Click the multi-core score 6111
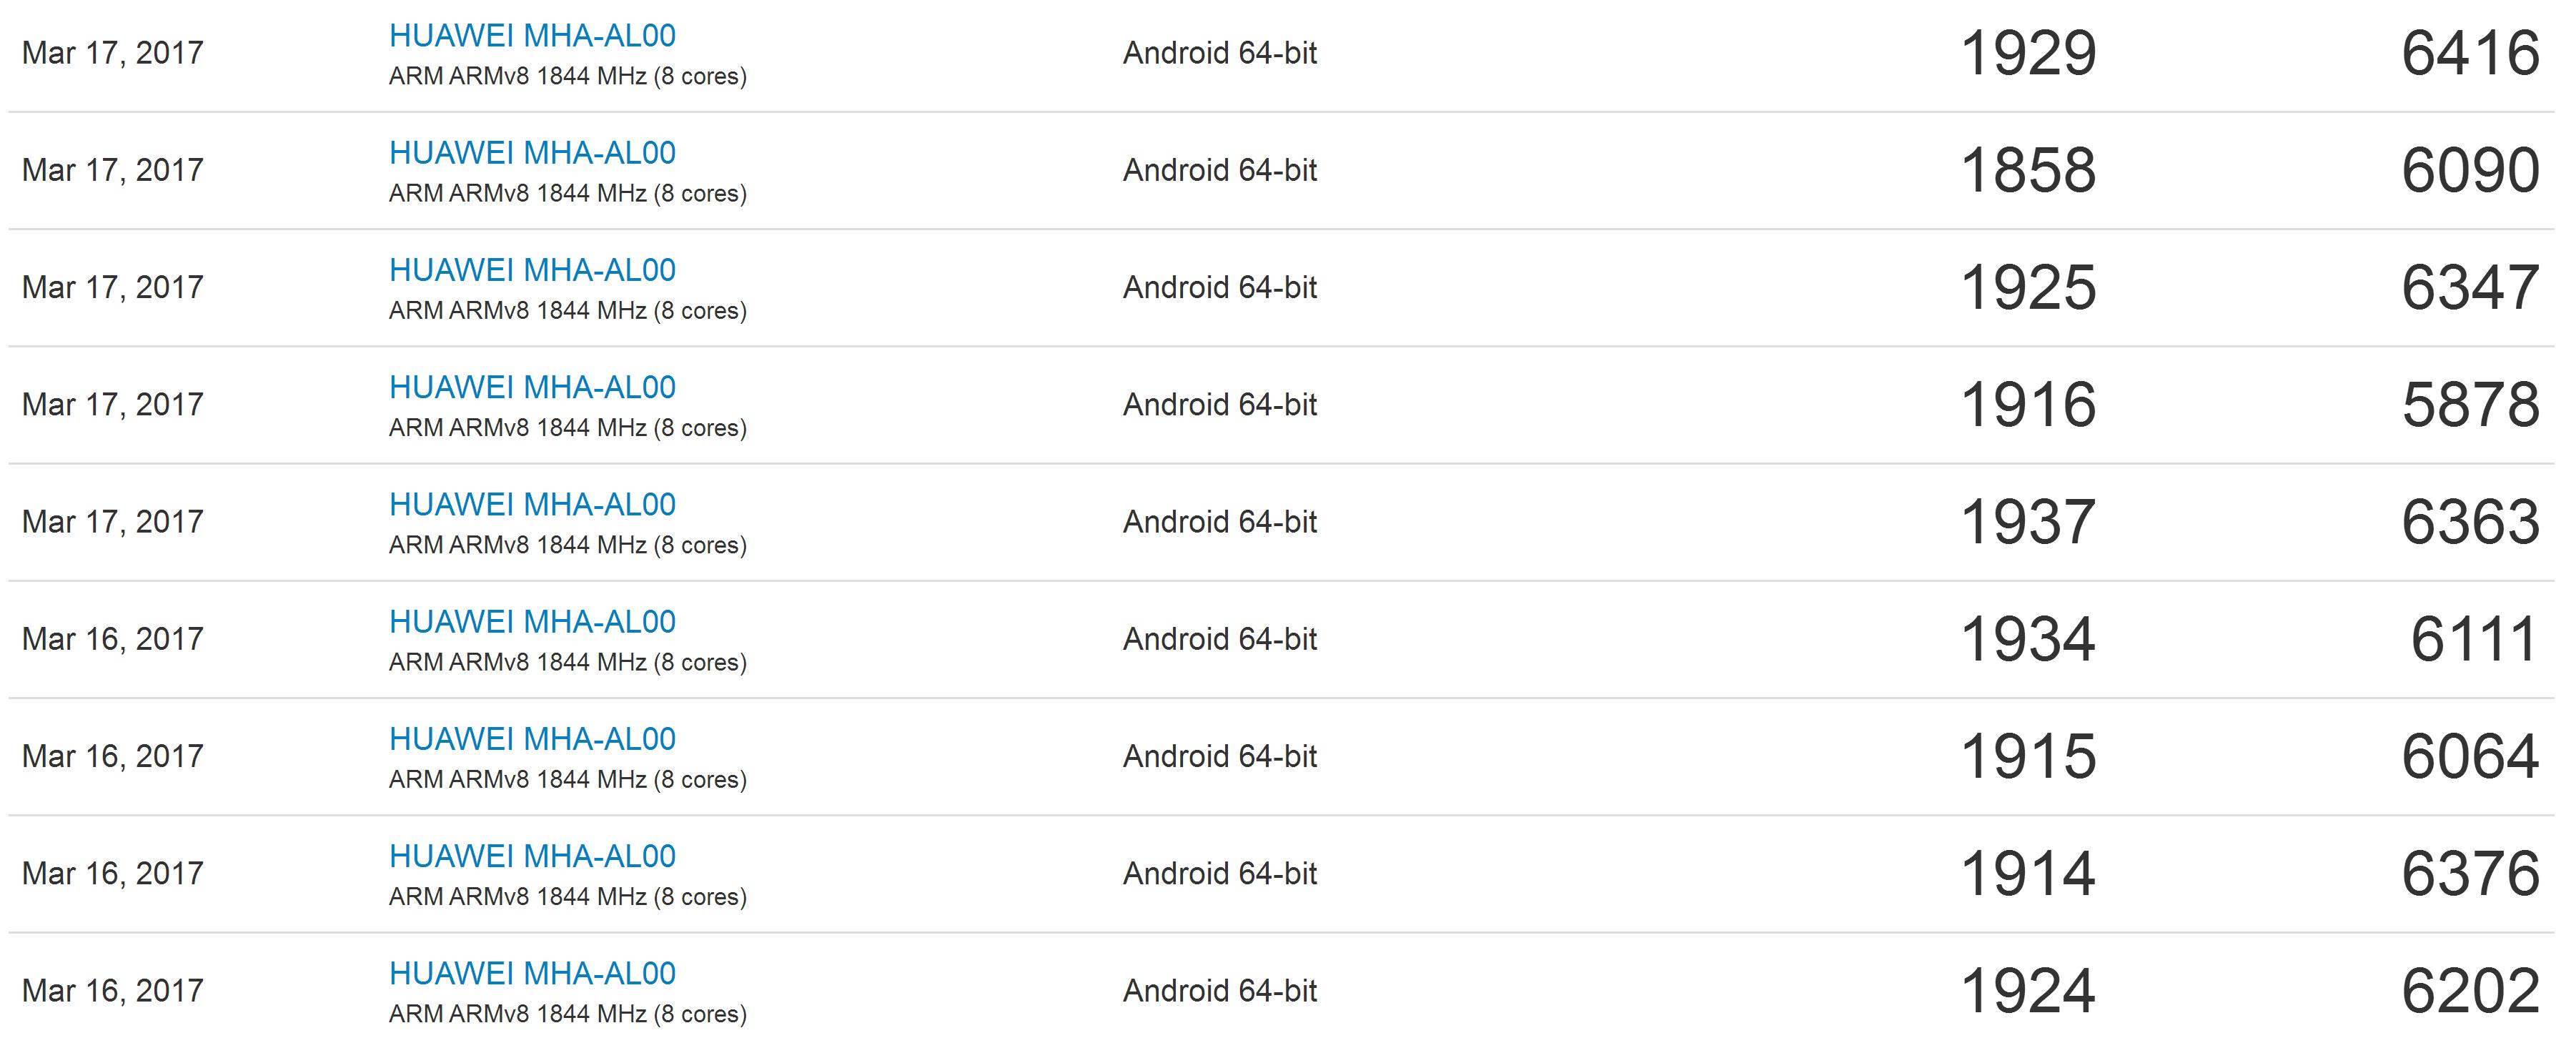 pos(2474,639)
